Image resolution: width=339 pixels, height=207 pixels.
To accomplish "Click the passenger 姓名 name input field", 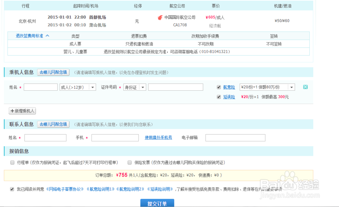I will click(x=41, y=87).
